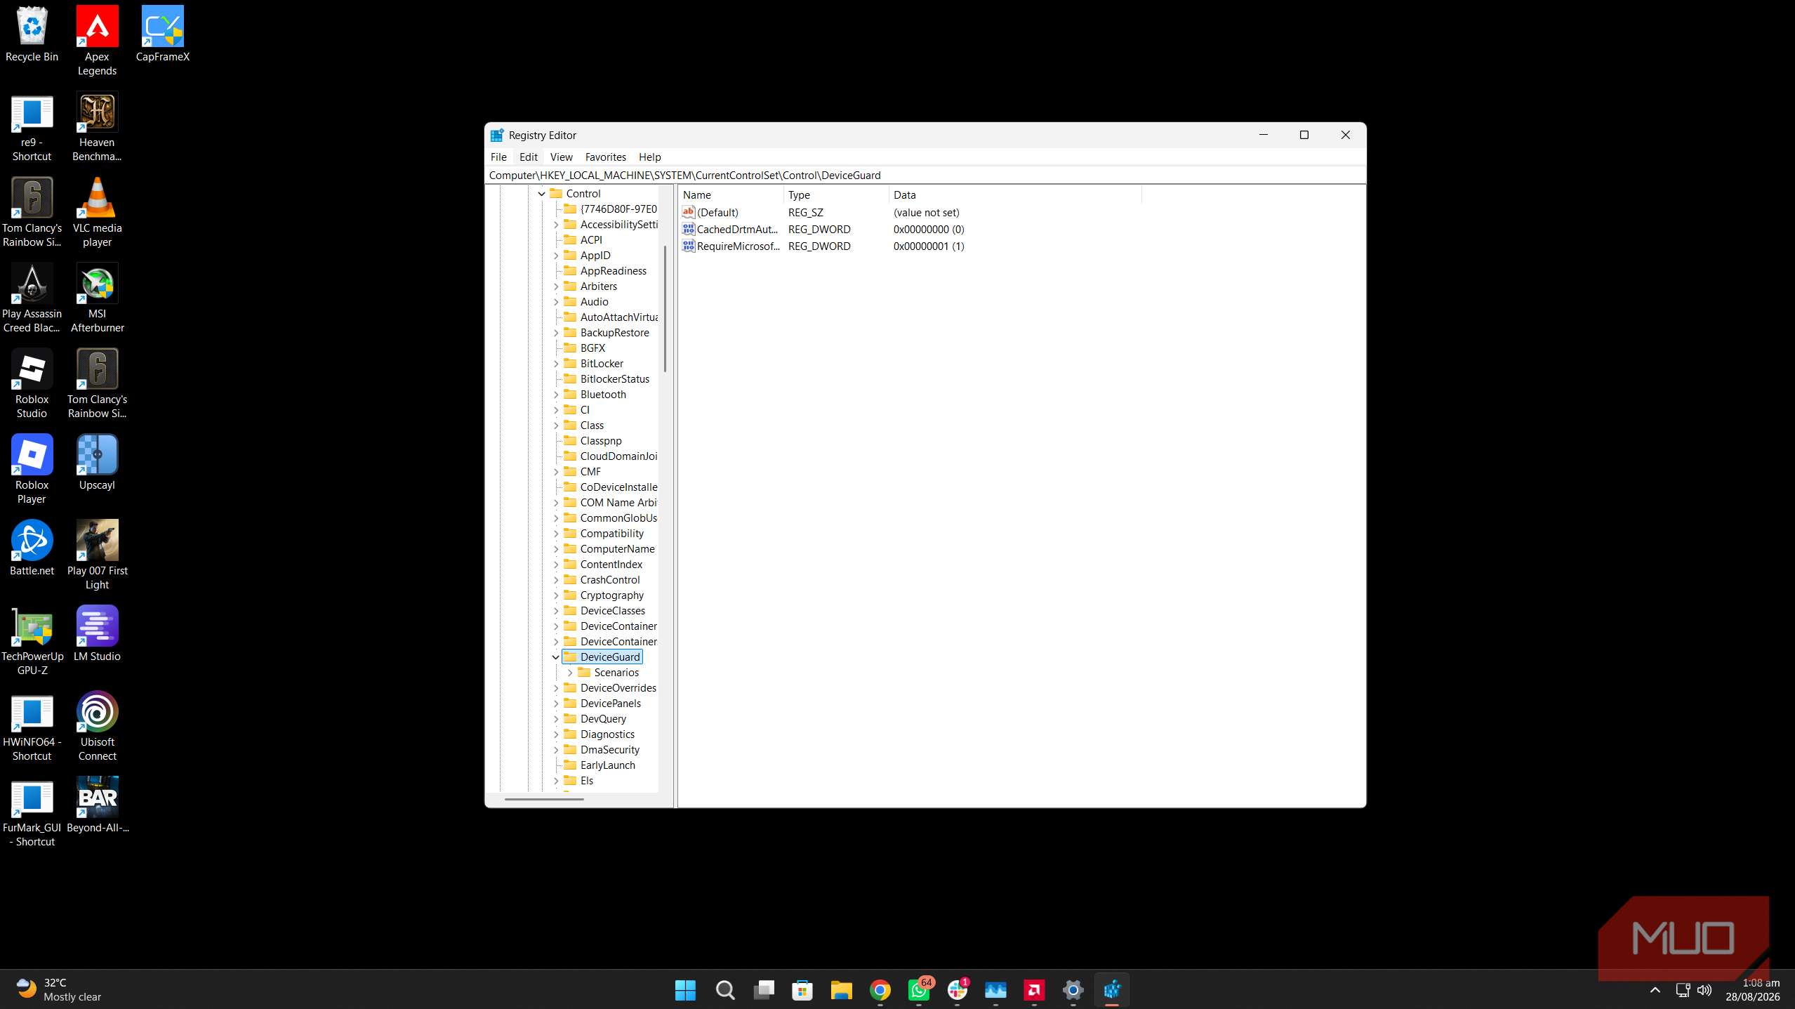Open TechPowerUp GPU-Z shortcut
1795x1009 pixels.
click(x=32, y=640)
